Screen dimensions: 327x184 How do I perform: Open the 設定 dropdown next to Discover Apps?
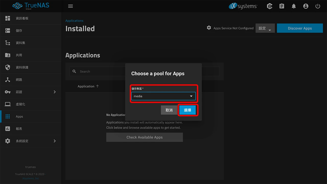[x=265, y=28]
